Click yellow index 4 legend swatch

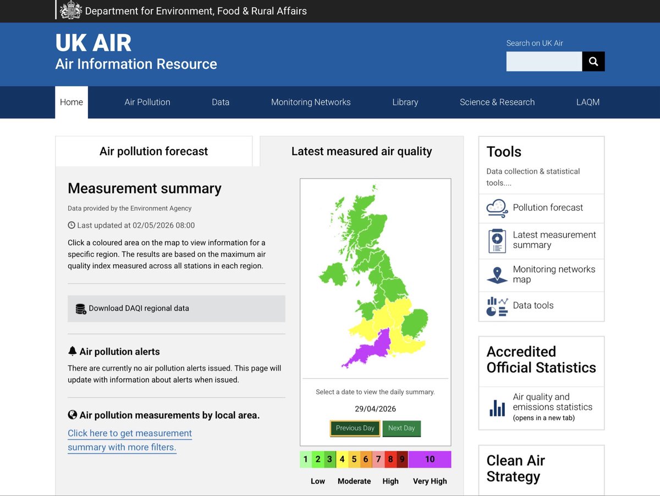pyautogui.click(x=342, y=460)
